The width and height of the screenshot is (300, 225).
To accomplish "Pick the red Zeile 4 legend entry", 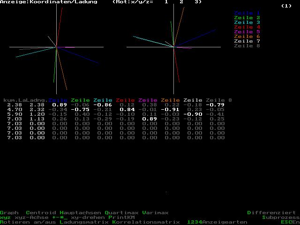I will pyautogui.click(x=247, y=27).
